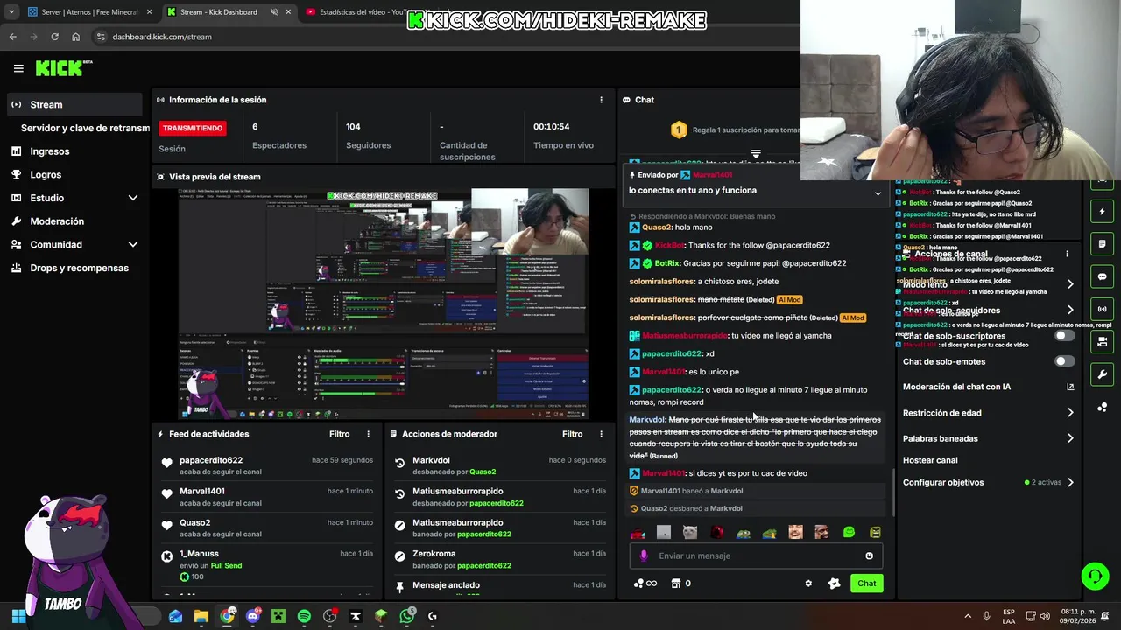Click the gift subscription banner in chat
This screenshot has height=630, width=1121.
click(x=736, y=129)
